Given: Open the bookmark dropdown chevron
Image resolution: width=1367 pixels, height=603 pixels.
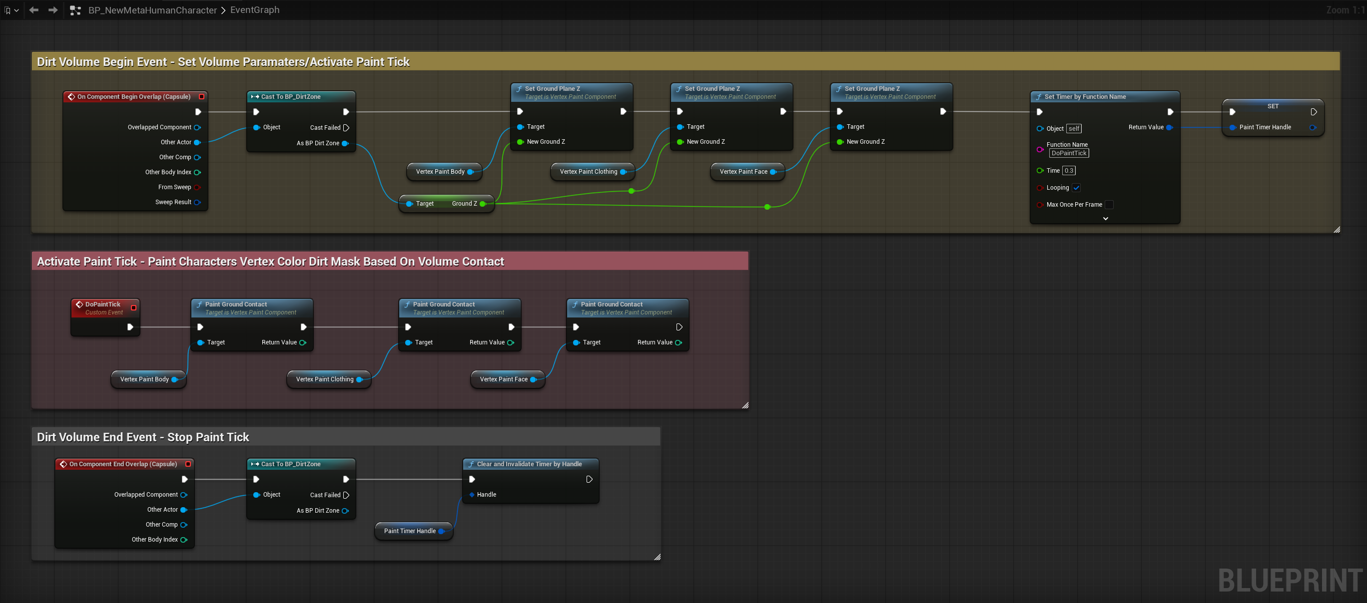Looking at the screenshot, I should tap(16, 9).
